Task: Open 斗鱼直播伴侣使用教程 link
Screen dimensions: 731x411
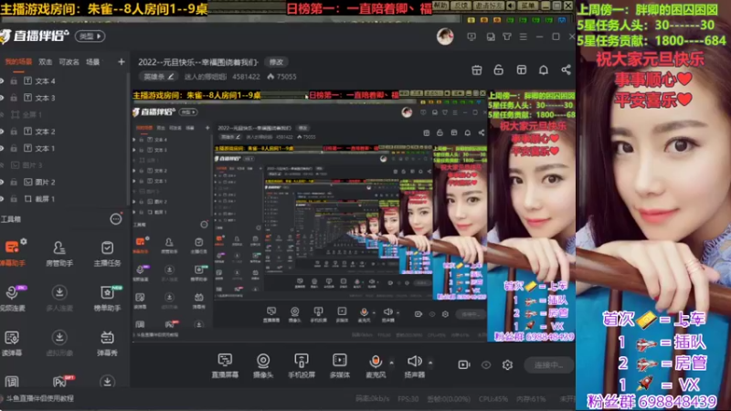Action: pos(39,398)
